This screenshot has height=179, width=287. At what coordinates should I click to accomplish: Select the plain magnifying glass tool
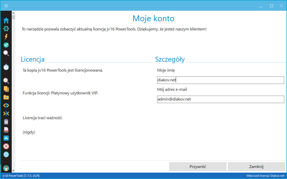(x=6, y=53)
